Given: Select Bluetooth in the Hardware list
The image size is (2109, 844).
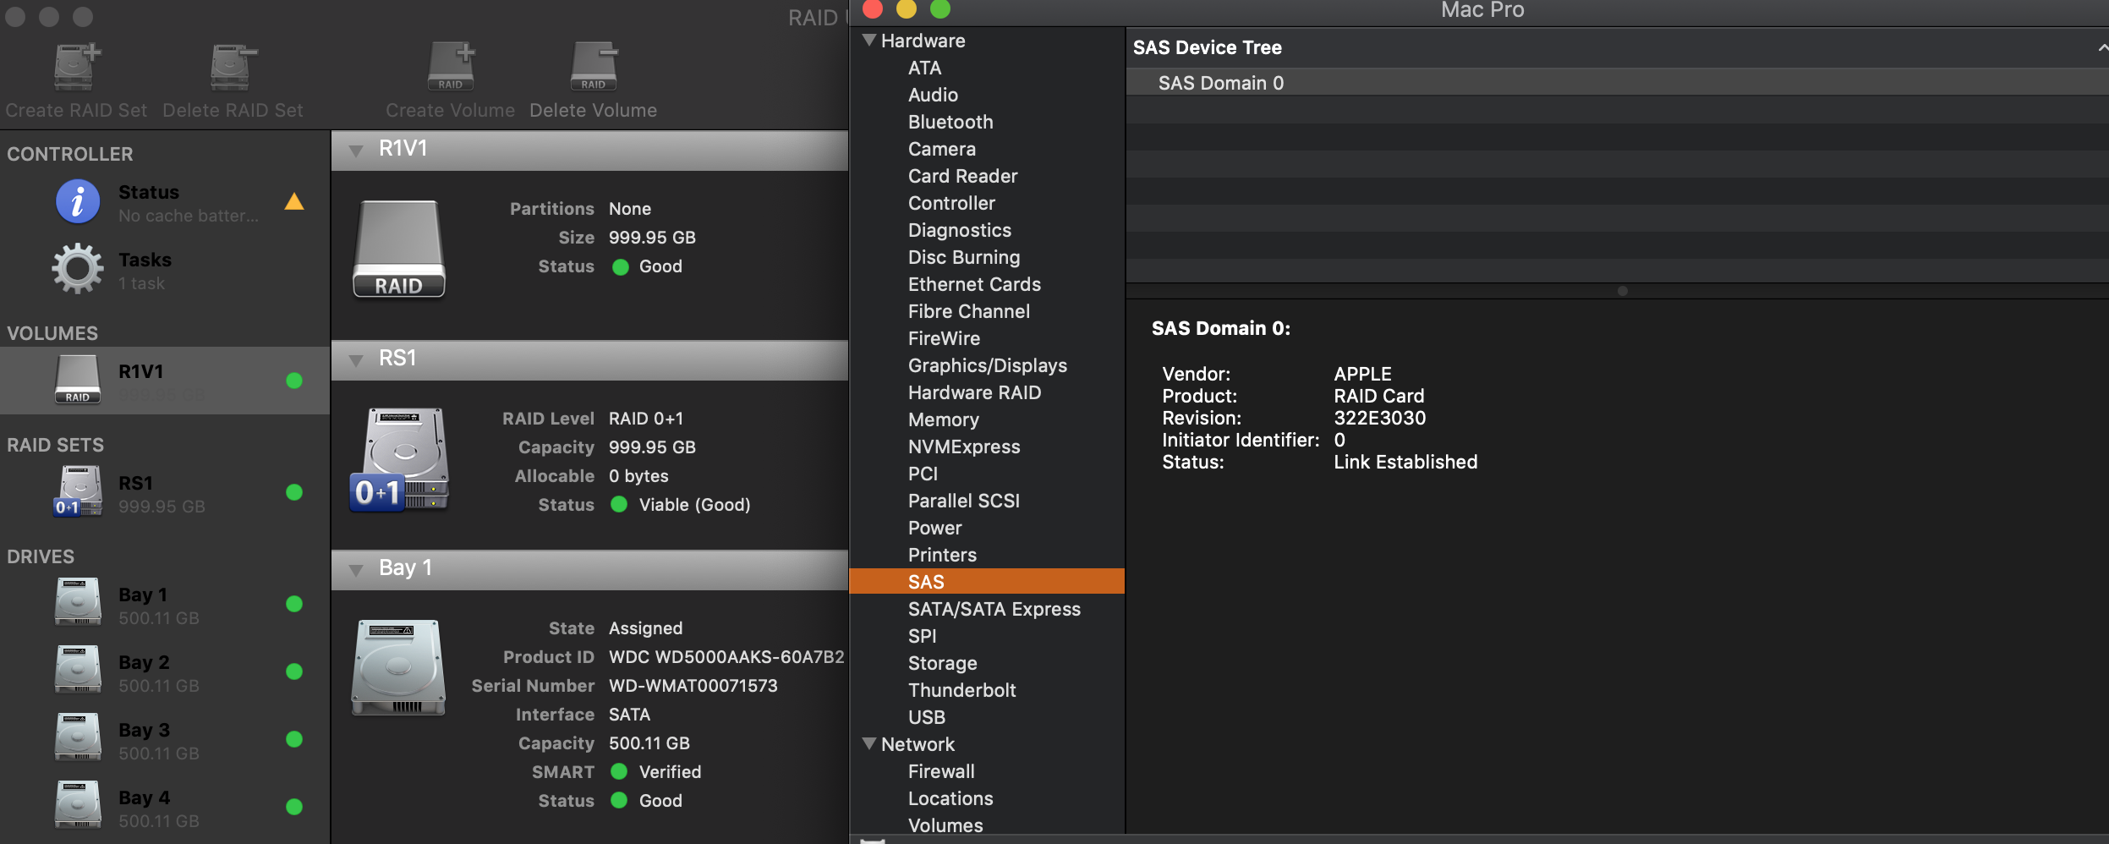Looking at the screenshot, I should [950, 122].
